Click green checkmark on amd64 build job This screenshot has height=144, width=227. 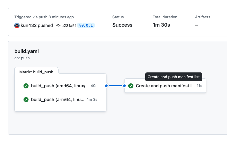(26, 86)
